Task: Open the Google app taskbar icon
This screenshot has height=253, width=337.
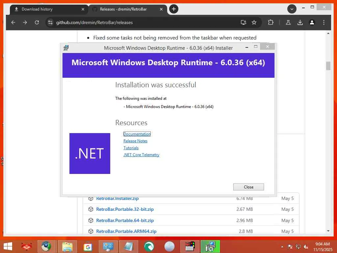Action: pos(88,247)
